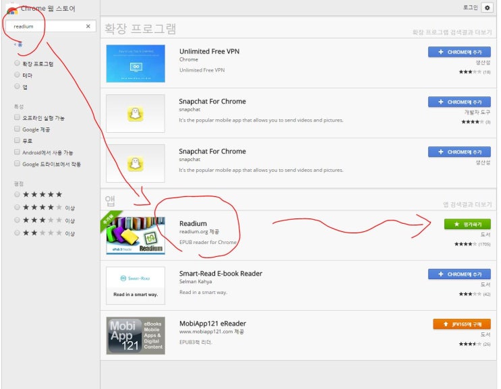
Task: Select the 확장 프로그램 radio filter
Action: click(x=17, y=63)
